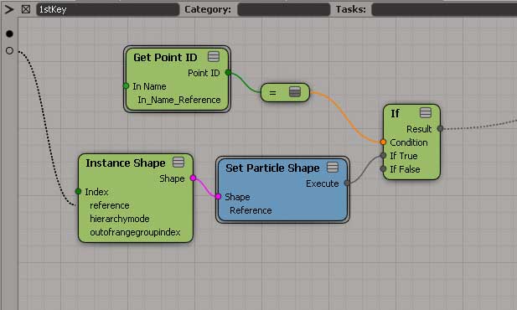
Task: Click the Point ID output port
Action: (x=228, y=72)
